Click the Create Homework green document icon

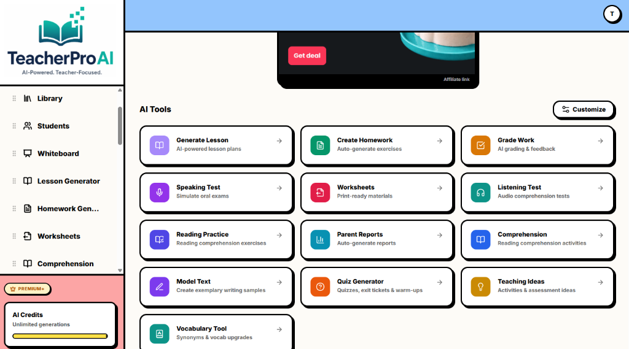click(x=320, y=145)
